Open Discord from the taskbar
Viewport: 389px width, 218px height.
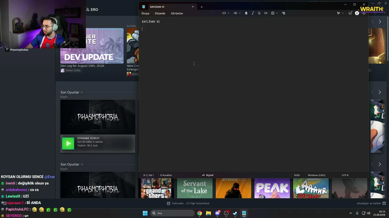tap(217, 213)
